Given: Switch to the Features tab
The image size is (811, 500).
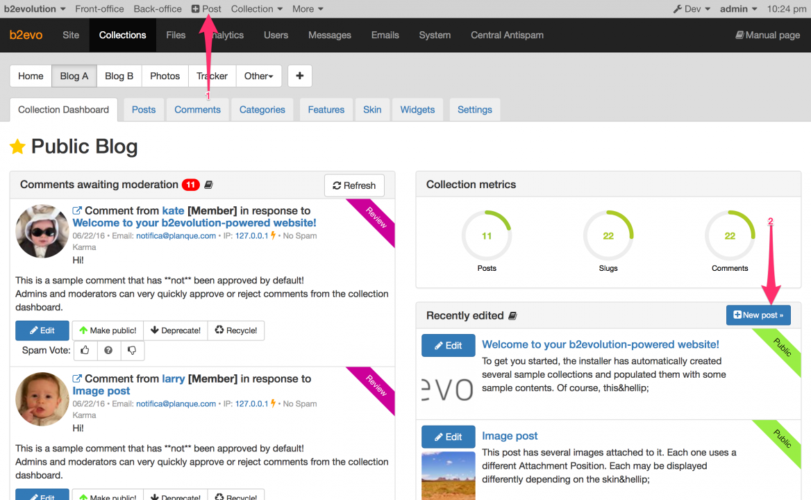Looking at the screenshot, I should (326, 110).
